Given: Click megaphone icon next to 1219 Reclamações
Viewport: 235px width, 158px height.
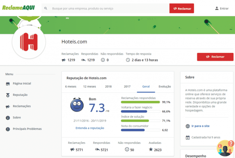Looking at the screenshot, I should point(64,60).
